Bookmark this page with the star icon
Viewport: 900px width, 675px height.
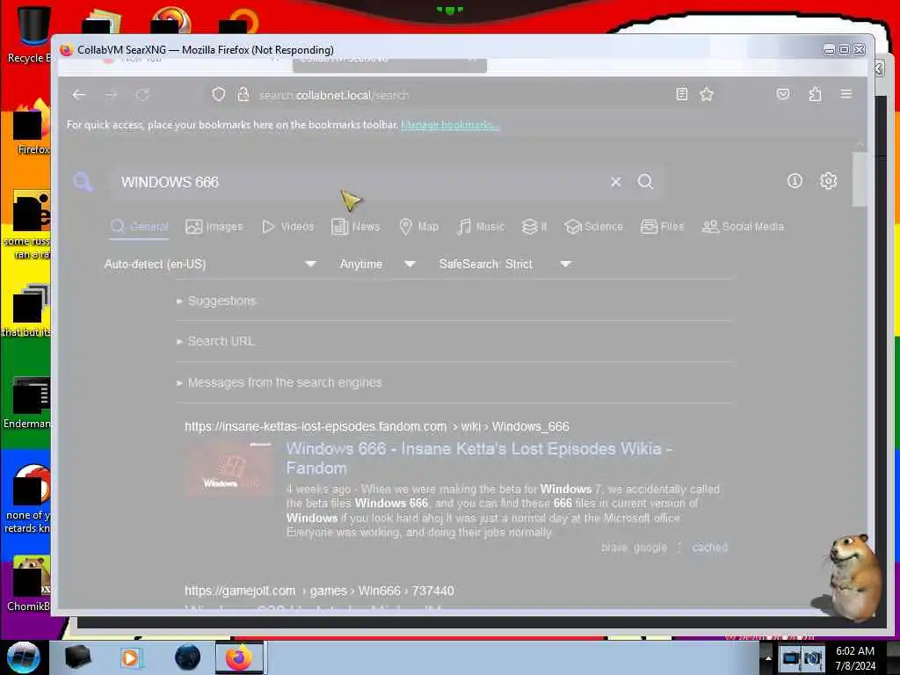point(707,94)
